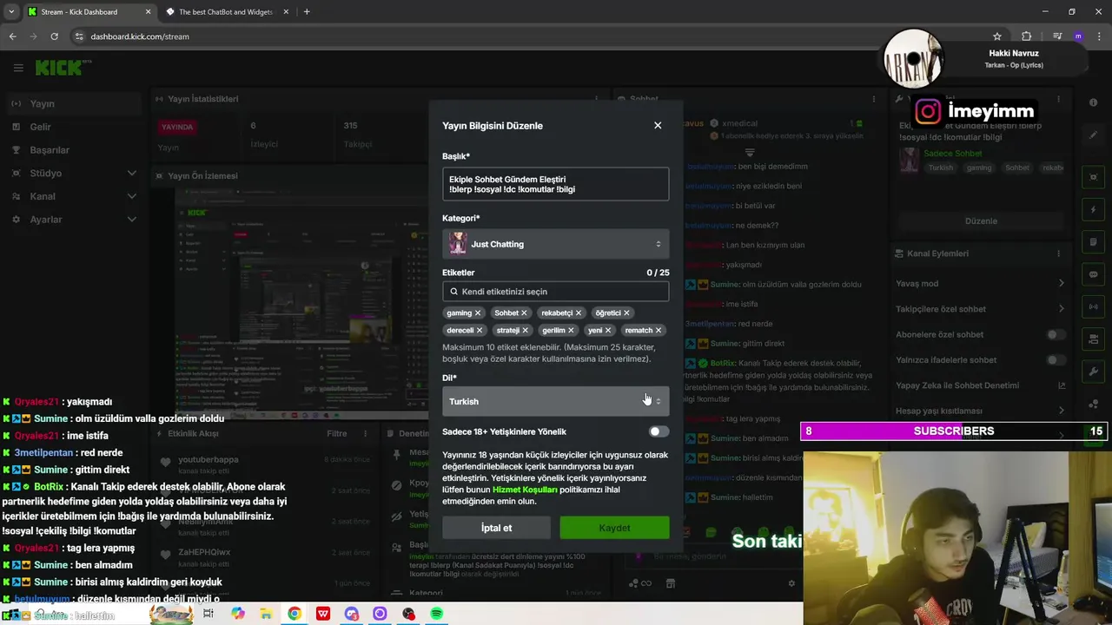Open the Chrome extensions puzzle icon
This screenshot has height=625, width=1112.
tap(1027, 36)
